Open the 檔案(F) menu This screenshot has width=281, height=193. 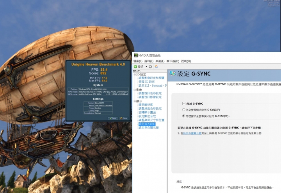pyautogui.click(x=138, y=61)
